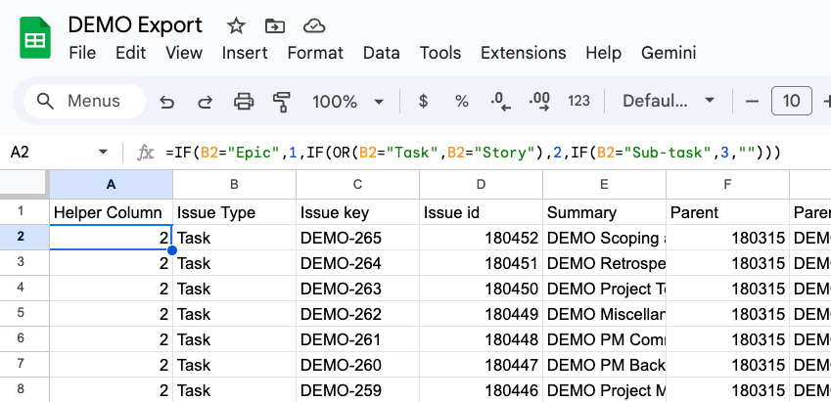Click the Redo arrow icon
Screen dimensions: 831x402
coord(206,101)
